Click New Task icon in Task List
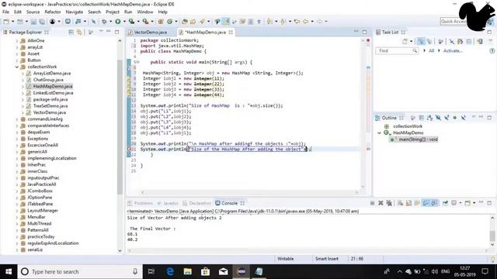Viewport: 497px width, 279px height. coord(405,42)
